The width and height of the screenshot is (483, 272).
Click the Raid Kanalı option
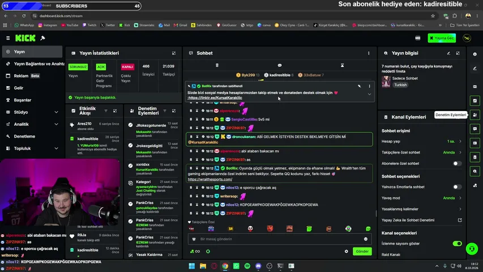391,255
